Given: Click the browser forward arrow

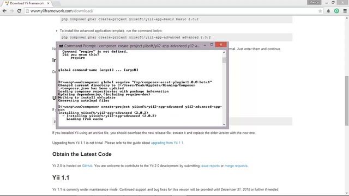Looking at the screenshot, I should click(x=12, y=11).
